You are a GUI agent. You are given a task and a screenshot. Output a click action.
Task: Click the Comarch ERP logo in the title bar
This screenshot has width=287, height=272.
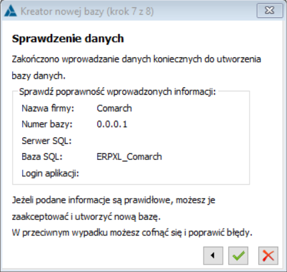(11, 11)
